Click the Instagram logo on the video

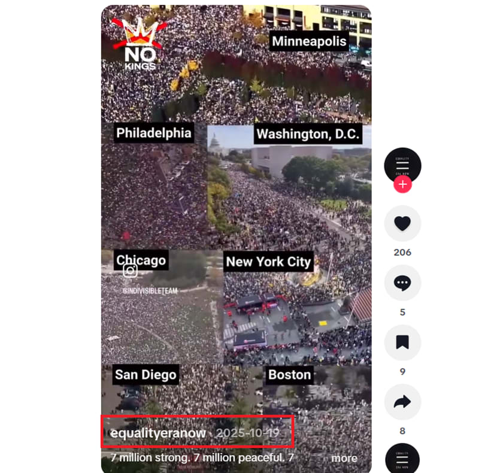(130, 271)
